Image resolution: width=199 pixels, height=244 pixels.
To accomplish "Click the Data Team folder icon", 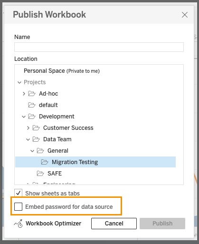I will 36,139.
